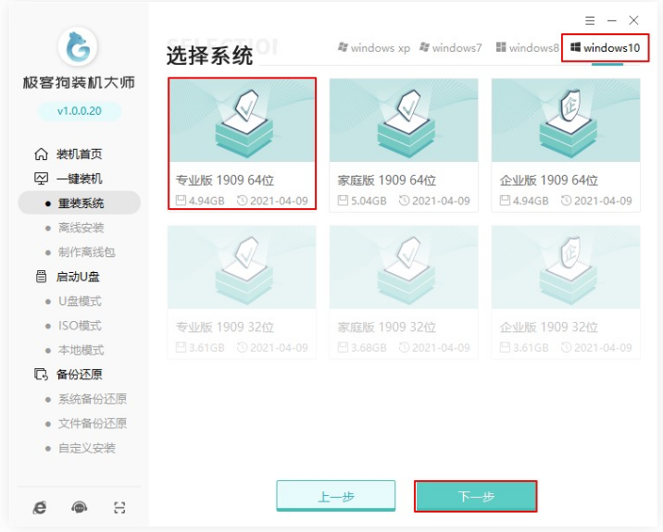Switch to the windows xp tab
Image resolution: width=663 pixels, height=532 pixels.
374,48
